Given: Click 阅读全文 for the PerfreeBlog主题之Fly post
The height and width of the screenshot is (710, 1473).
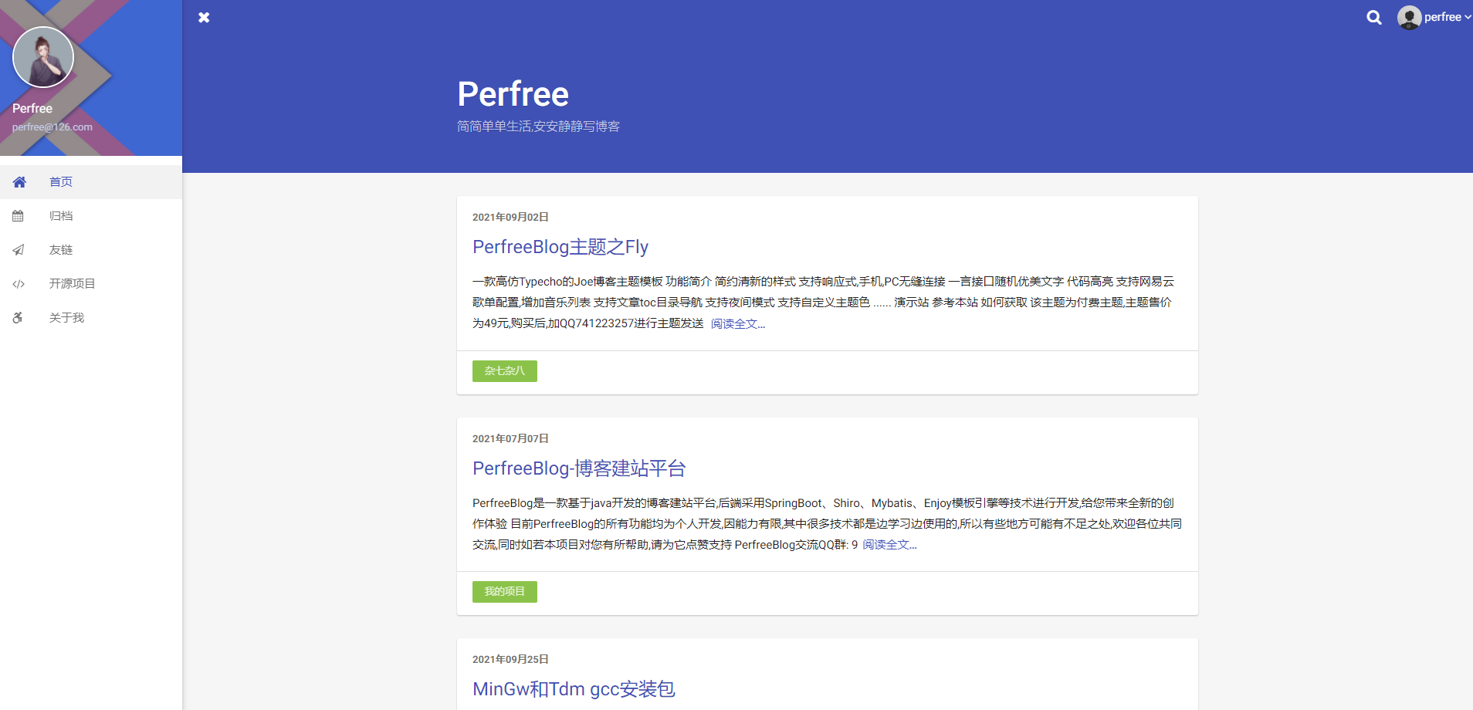Looking at the screenshot, I should (738, 324).
